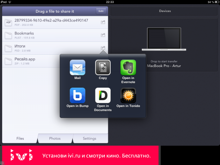Switch to the Photos tab
The height and width of the screenshot is (165, 220).
(x=55, y=138)
